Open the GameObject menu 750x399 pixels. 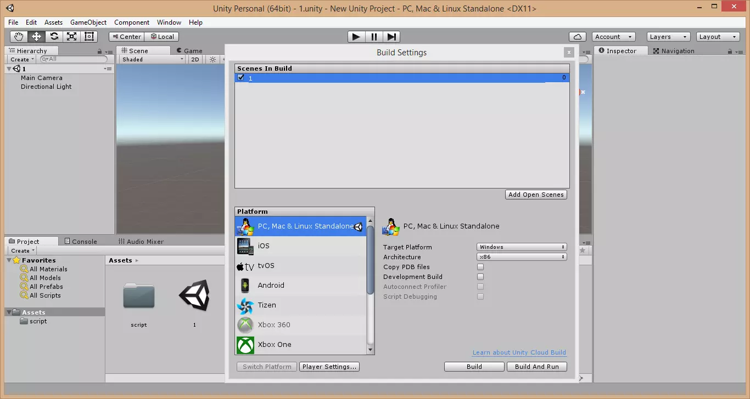88,22
